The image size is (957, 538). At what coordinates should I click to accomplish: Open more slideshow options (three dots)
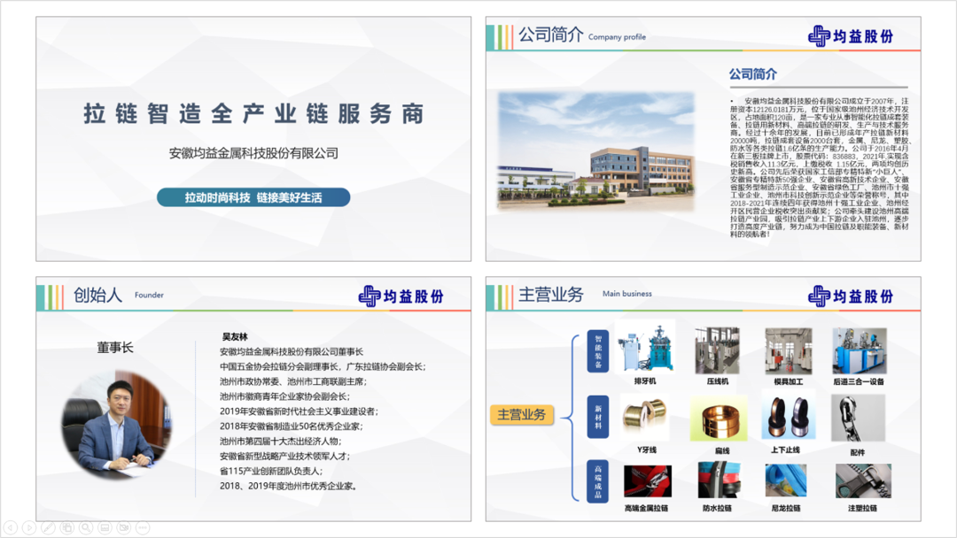[x=143, y=527]
